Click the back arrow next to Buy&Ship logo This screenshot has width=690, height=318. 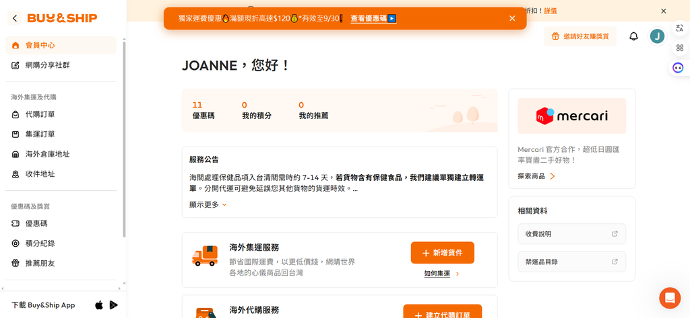[x=15, y=18]
